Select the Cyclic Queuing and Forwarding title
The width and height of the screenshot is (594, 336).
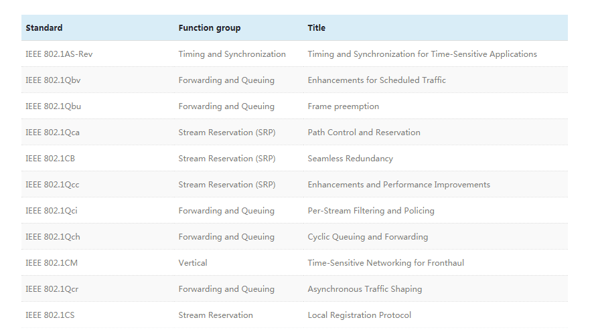(368, 237)
